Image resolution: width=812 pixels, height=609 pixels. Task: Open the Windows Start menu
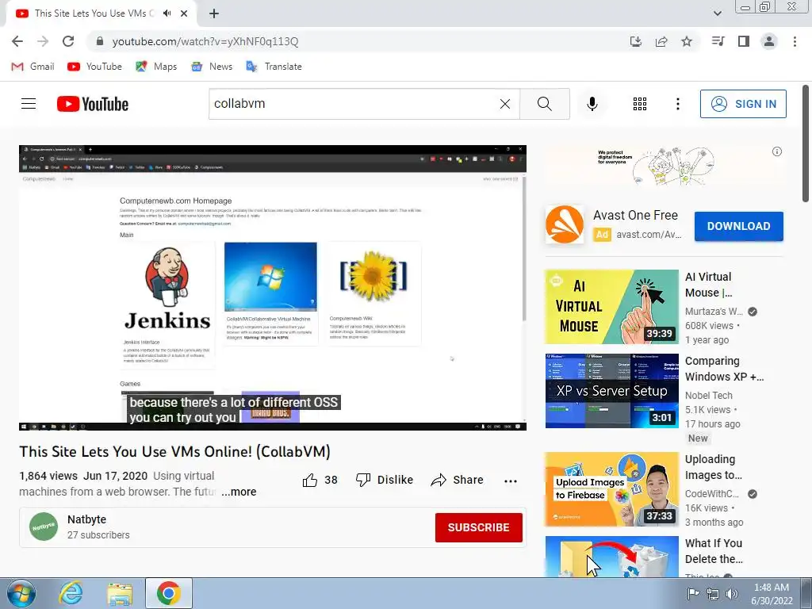(x=21, y=594)
